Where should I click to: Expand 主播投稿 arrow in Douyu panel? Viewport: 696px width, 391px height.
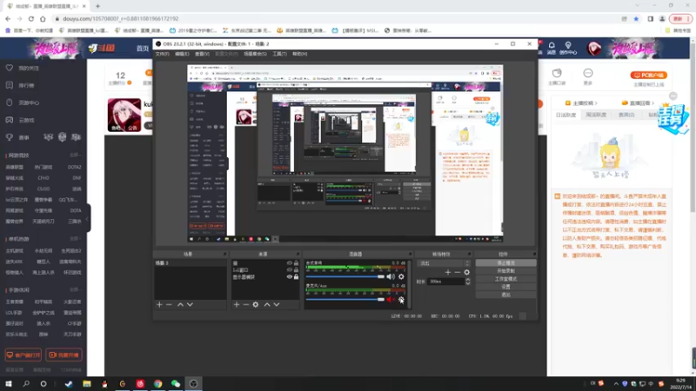(596, 103)
